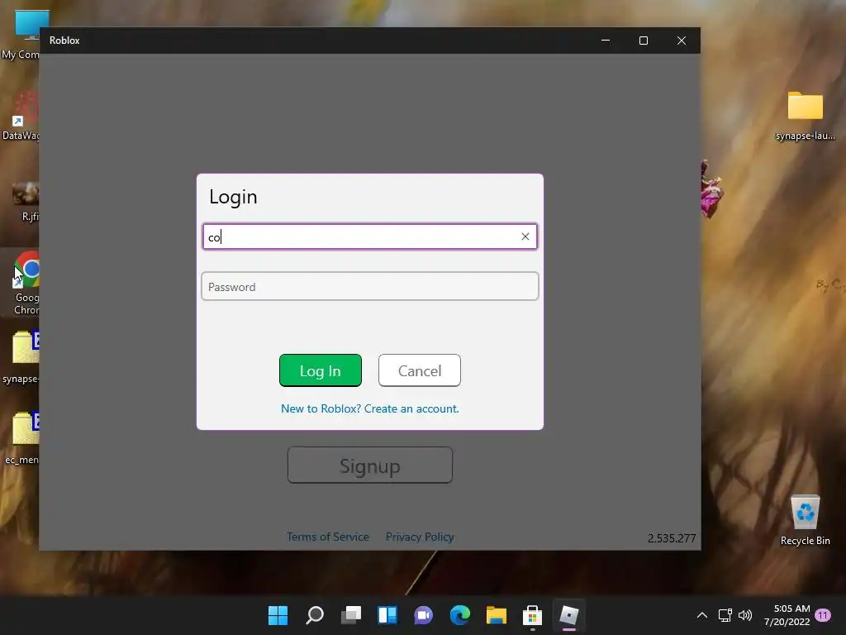Open the clock showing 5:05 AM
846x635 pixels.
click(787, 615)
